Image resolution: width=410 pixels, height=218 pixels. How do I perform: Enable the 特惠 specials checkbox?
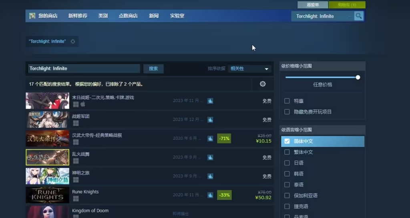tap(287, 101)
